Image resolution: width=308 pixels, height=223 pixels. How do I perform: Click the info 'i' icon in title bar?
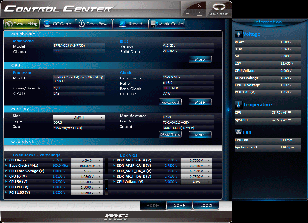point(188,5)
